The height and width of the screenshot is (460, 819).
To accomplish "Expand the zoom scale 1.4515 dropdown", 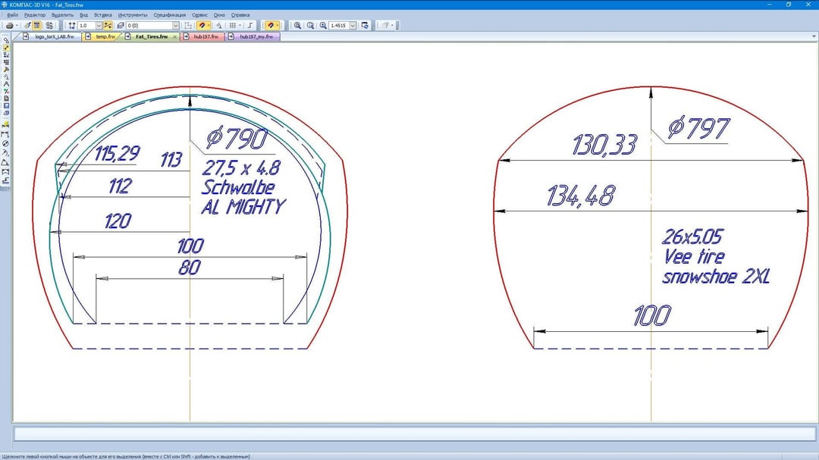I will (353, 25).
